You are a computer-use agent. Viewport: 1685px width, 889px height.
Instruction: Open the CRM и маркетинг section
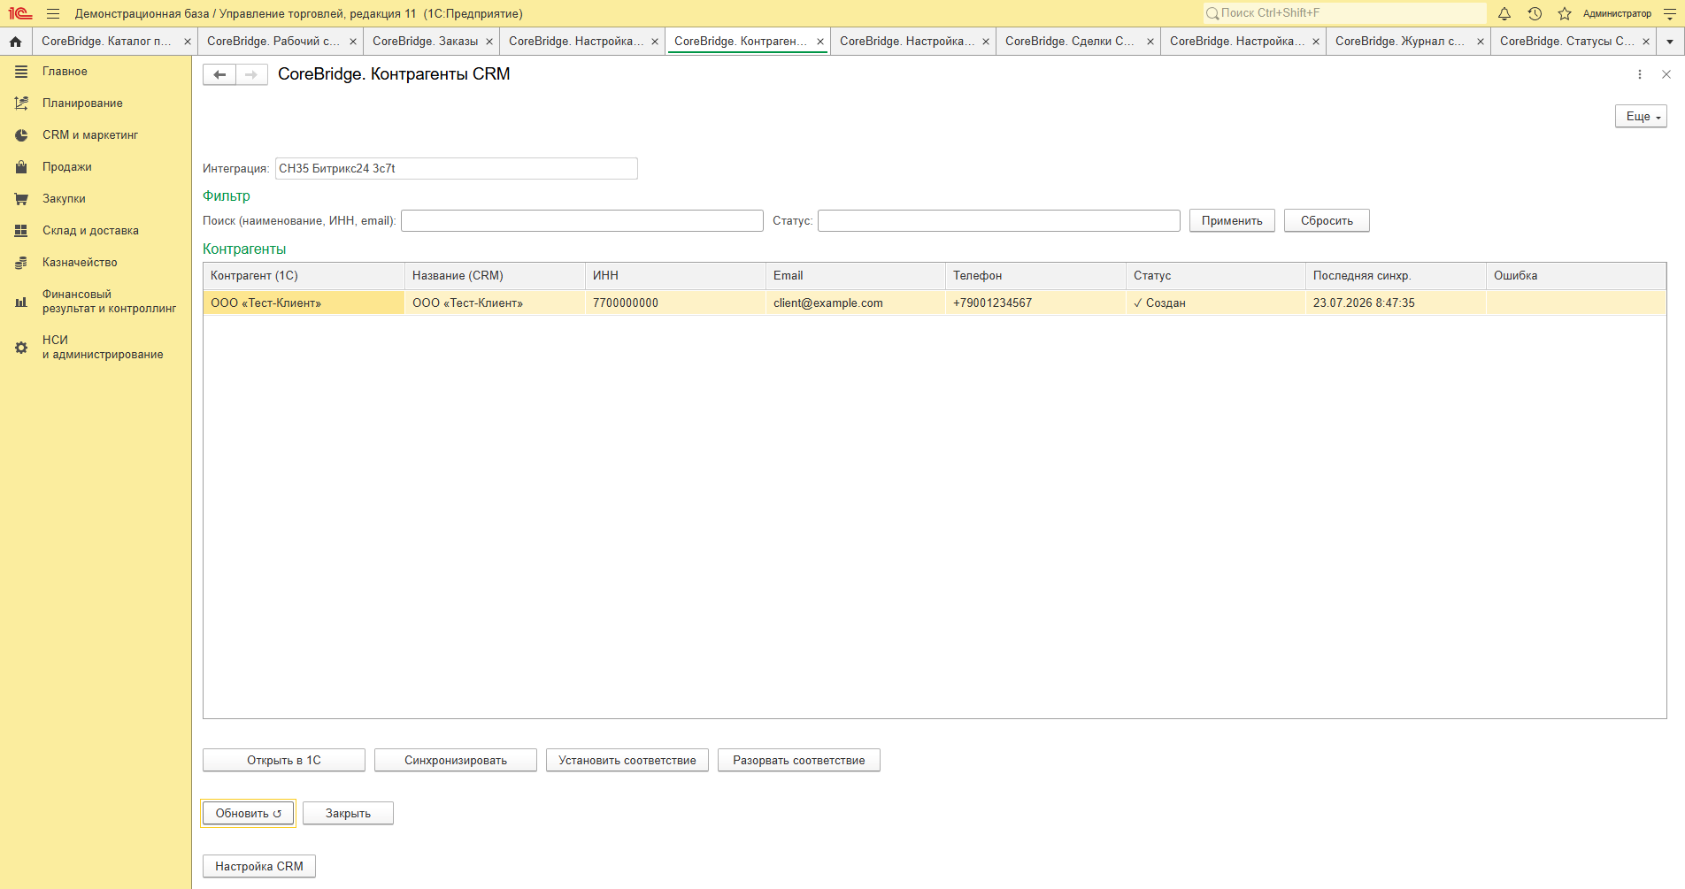pyautogui.click(x=90, y=135)
